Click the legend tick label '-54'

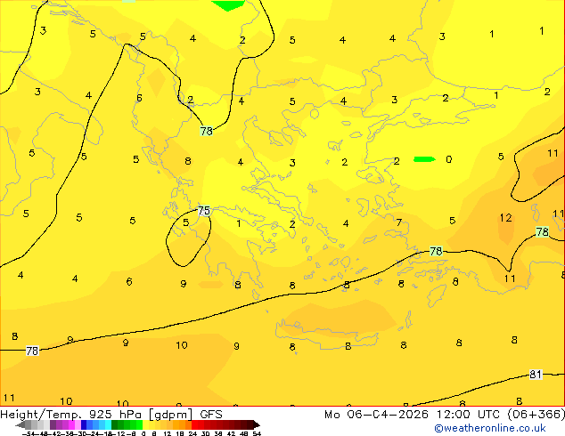coord(29,433)
